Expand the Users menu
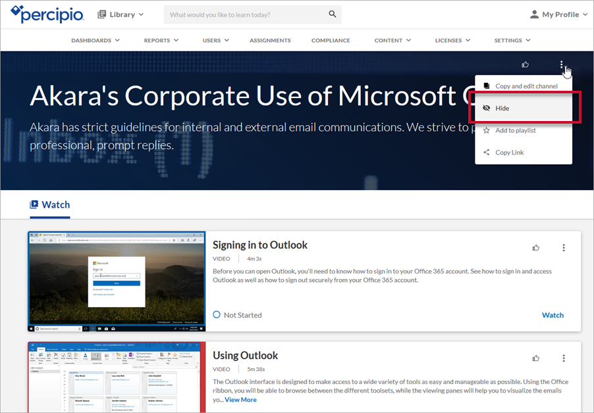This screenshot has width=594, height=413. tap(215, 41)
